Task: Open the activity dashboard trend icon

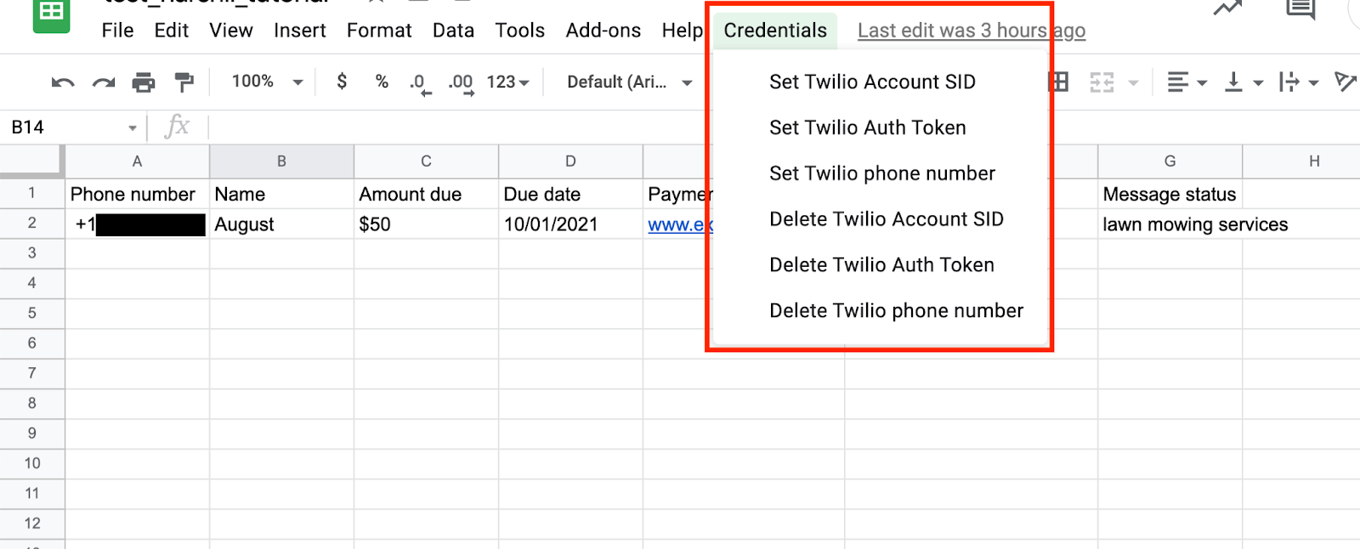Action: [1227, 8]
